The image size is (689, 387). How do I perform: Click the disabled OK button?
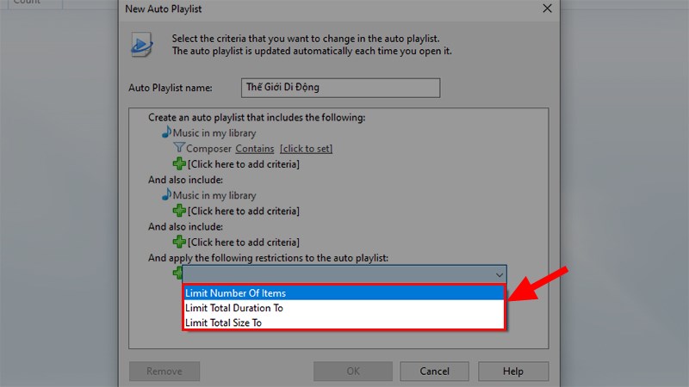[x=353, y=372]
